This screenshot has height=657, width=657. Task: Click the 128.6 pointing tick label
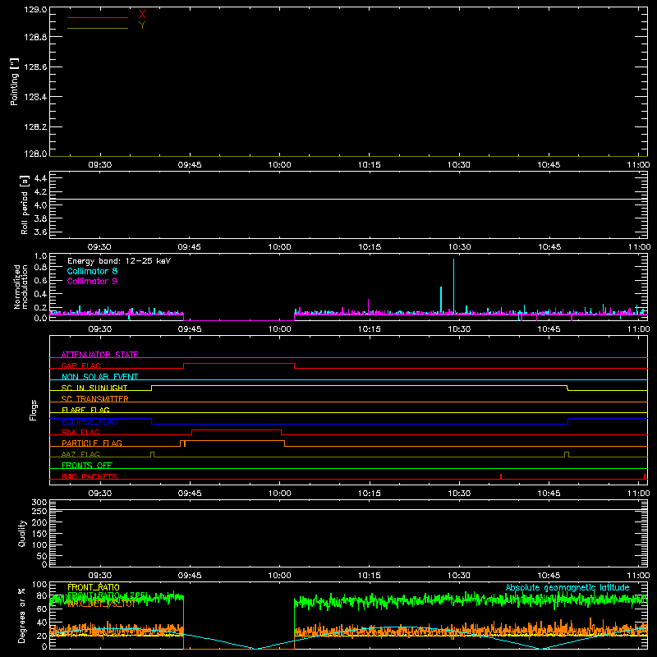(35, 67)
